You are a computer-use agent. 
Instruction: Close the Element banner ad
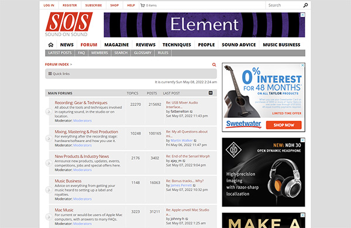(302, 15)
